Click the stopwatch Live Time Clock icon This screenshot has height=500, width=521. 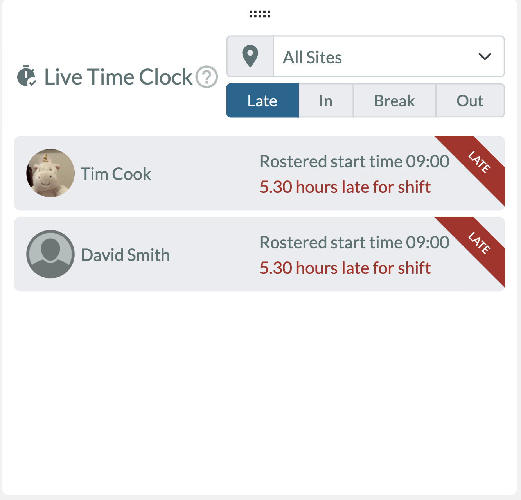(27, 76)
